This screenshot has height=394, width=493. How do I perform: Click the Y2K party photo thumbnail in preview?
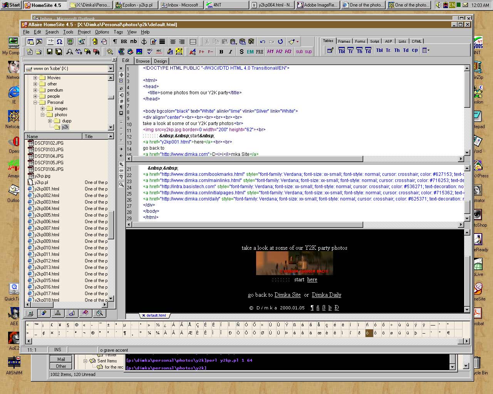click(x=294, y=263)
